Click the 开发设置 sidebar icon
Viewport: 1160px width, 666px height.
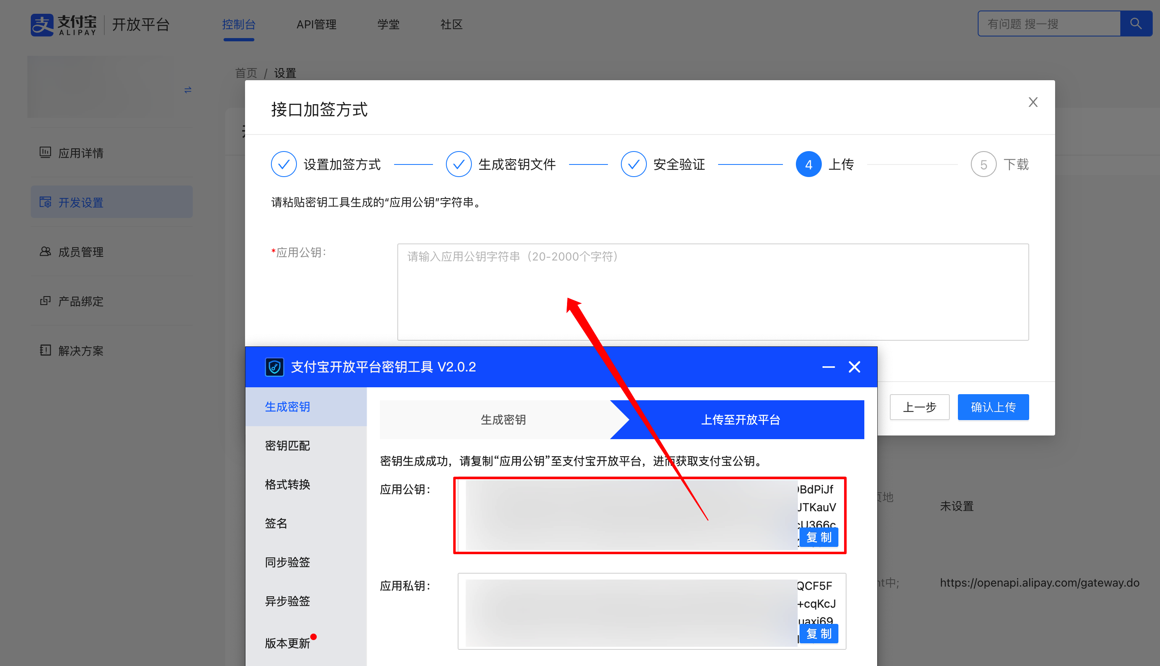45,202
